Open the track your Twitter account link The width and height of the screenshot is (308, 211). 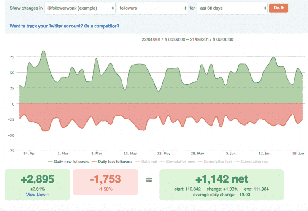[64, 26]
